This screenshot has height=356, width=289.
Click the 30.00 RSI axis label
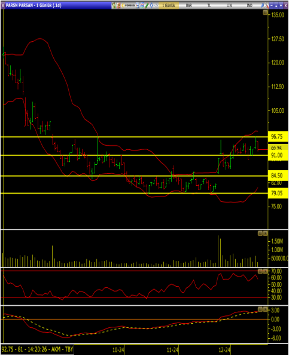[x=276, y=297]
